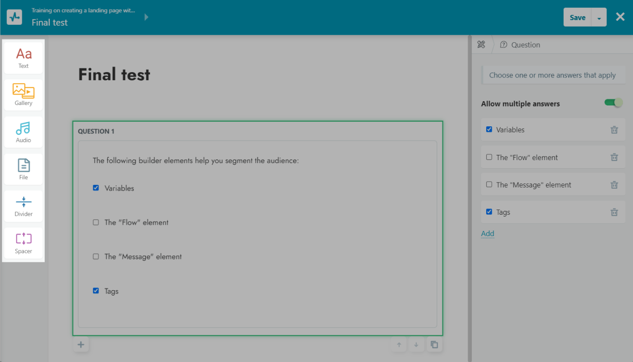Open the Question settings tab
Image resolution: width=633 pixels, height=362 pixels.
click(520, 45)
